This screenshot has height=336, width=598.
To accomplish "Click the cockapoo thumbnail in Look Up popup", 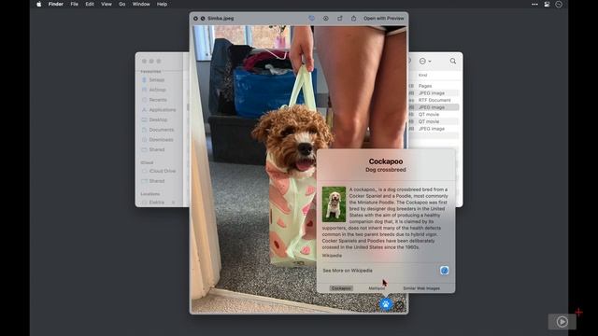I will 335,204.
